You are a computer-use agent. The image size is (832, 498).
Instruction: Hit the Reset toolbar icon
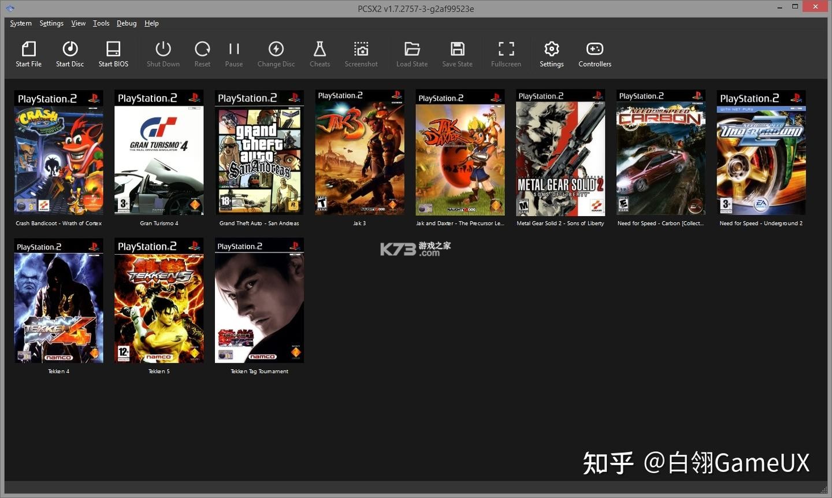coord(202,49)
